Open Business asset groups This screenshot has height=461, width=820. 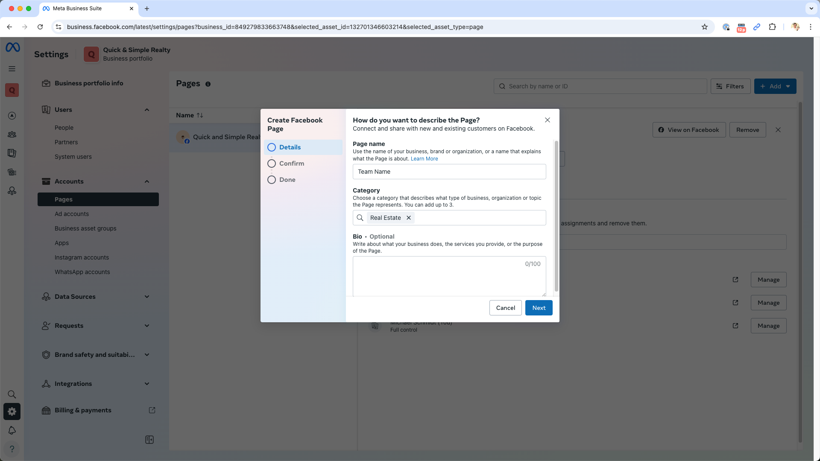85,228
